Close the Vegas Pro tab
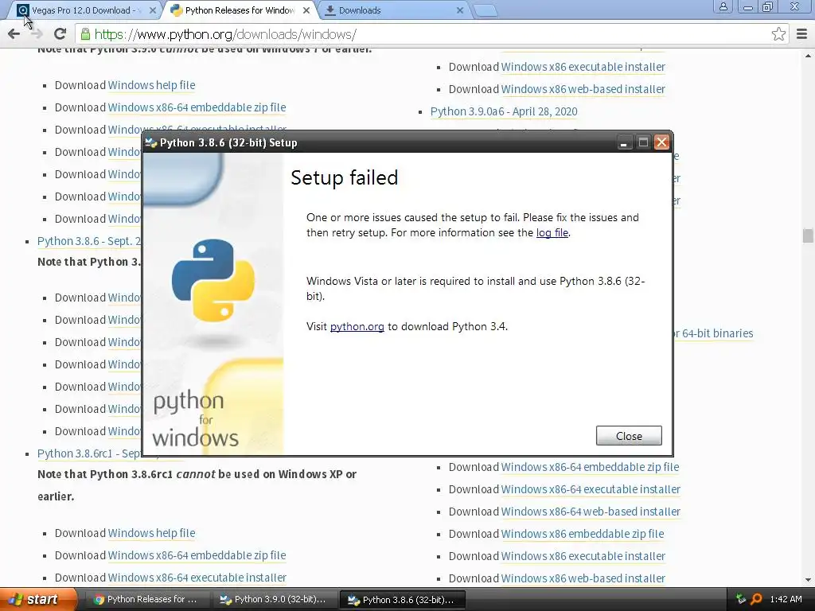This screenshot has height=611, width=815. 152,10
